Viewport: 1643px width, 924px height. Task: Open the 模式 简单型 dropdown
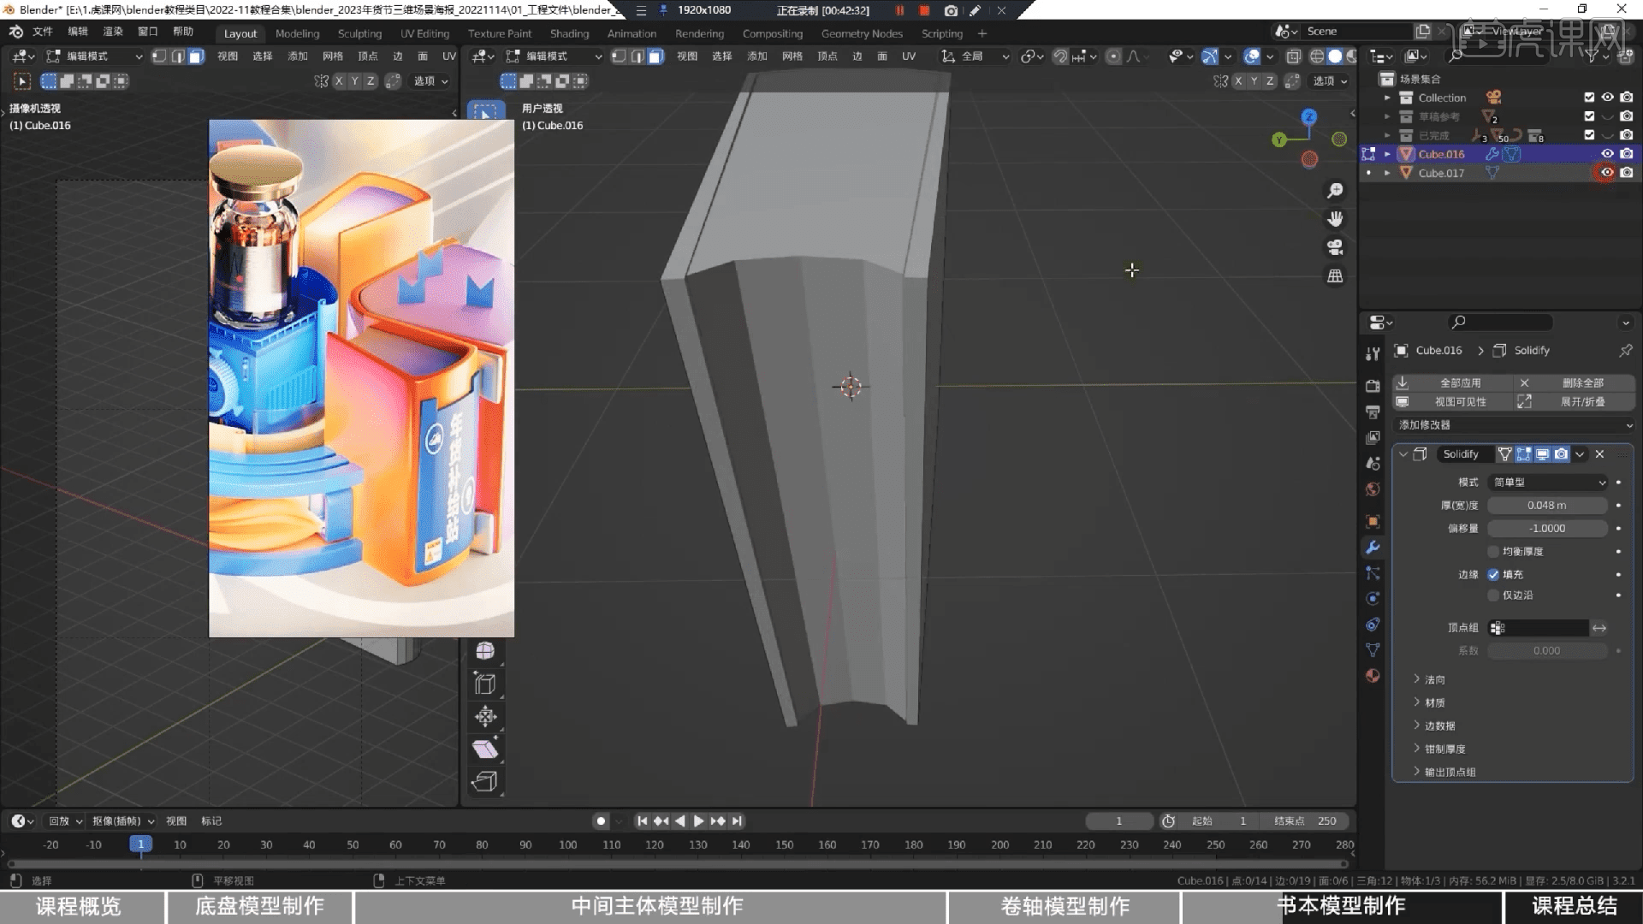coord(1549,483)
